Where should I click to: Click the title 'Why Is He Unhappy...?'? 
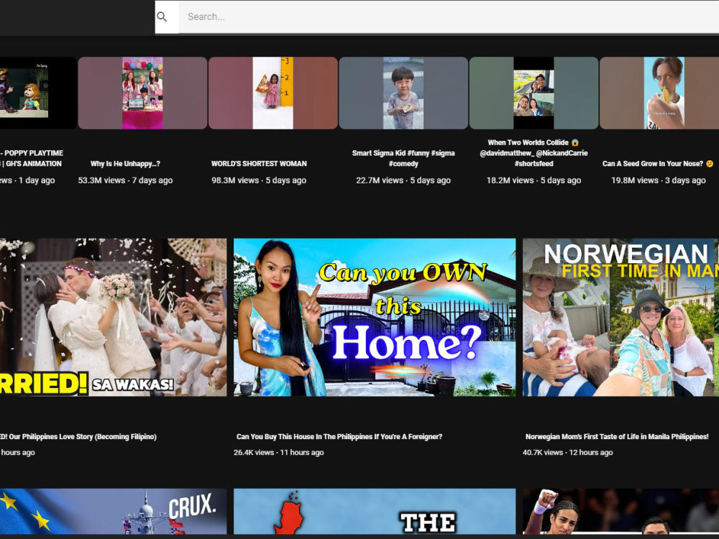tap(125, 164)
